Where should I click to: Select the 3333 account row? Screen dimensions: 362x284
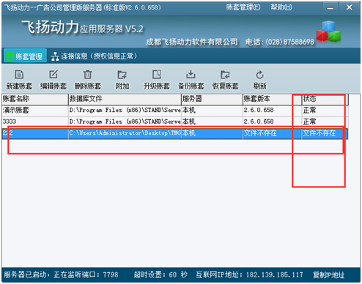tap(175, 122)
